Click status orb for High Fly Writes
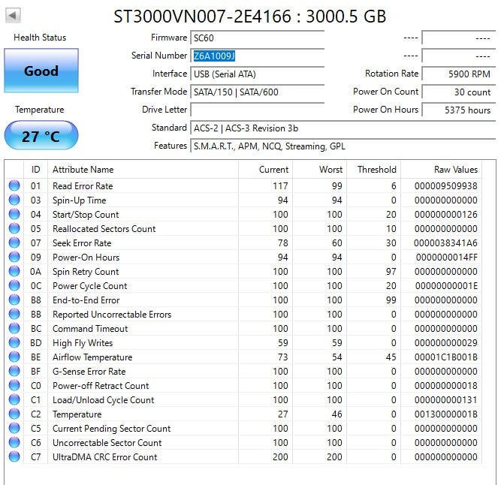 pyautogui.click(x=14, y=342)
